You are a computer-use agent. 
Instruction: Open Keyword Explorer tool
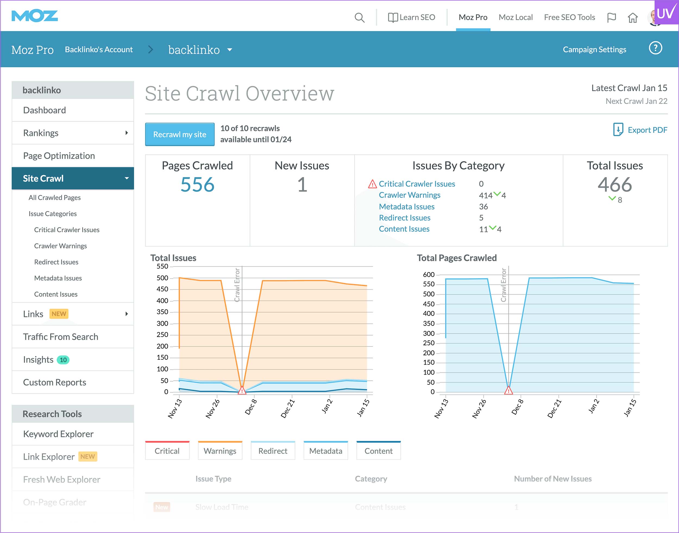73,434
